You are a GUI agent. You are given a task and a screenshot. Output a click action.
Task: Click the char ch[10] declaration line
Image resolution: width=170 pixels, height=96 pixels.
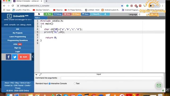(x=63, y=29)
